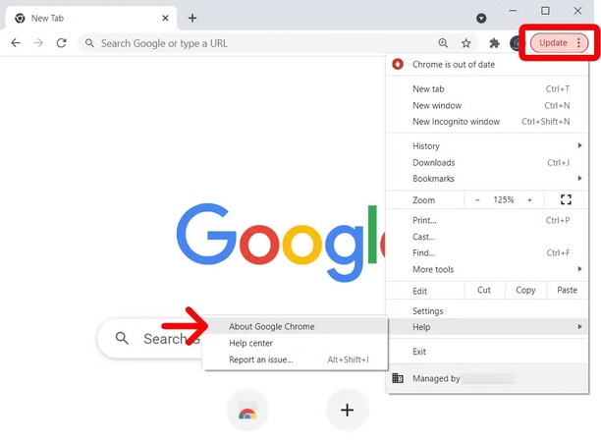Enter fullscreen mode via Zoom row icon
Screen dimensions: 601x442
click(x=566, y=199)
